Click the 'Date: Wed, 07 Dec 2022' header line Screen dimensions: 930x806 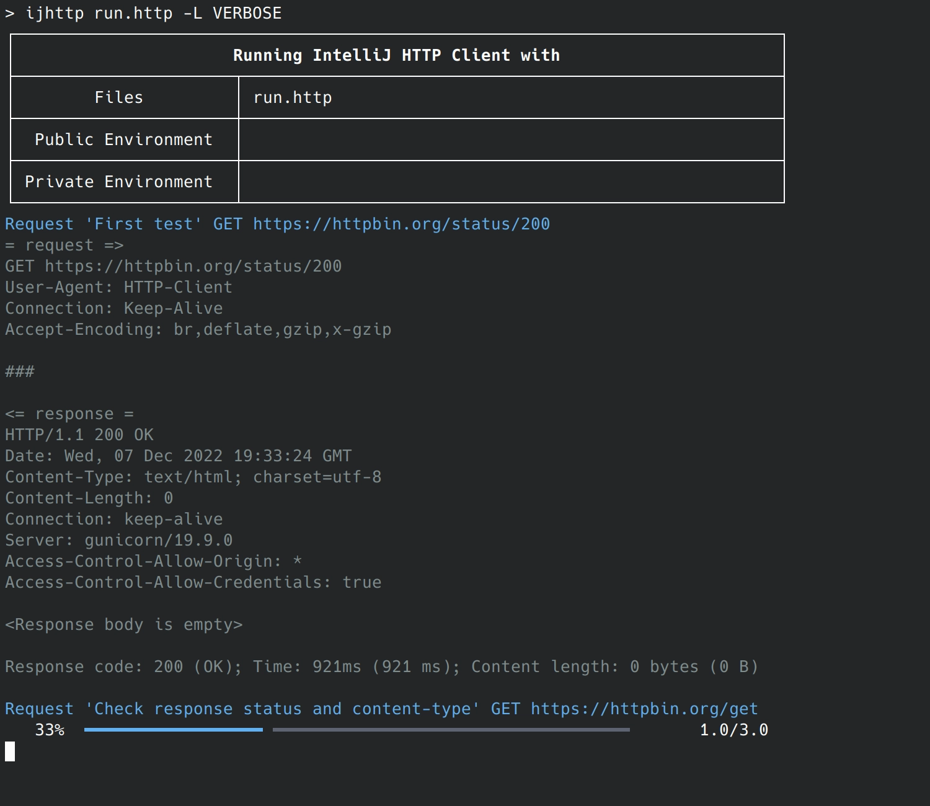(179, 456)
